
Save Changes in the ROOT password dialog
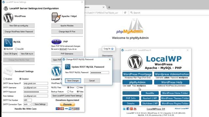tap(73, 81)
